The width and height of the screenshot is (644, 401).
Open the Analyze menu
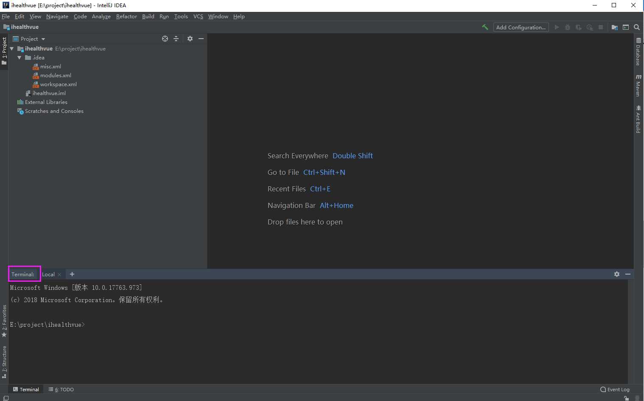(x=101, y=16)
